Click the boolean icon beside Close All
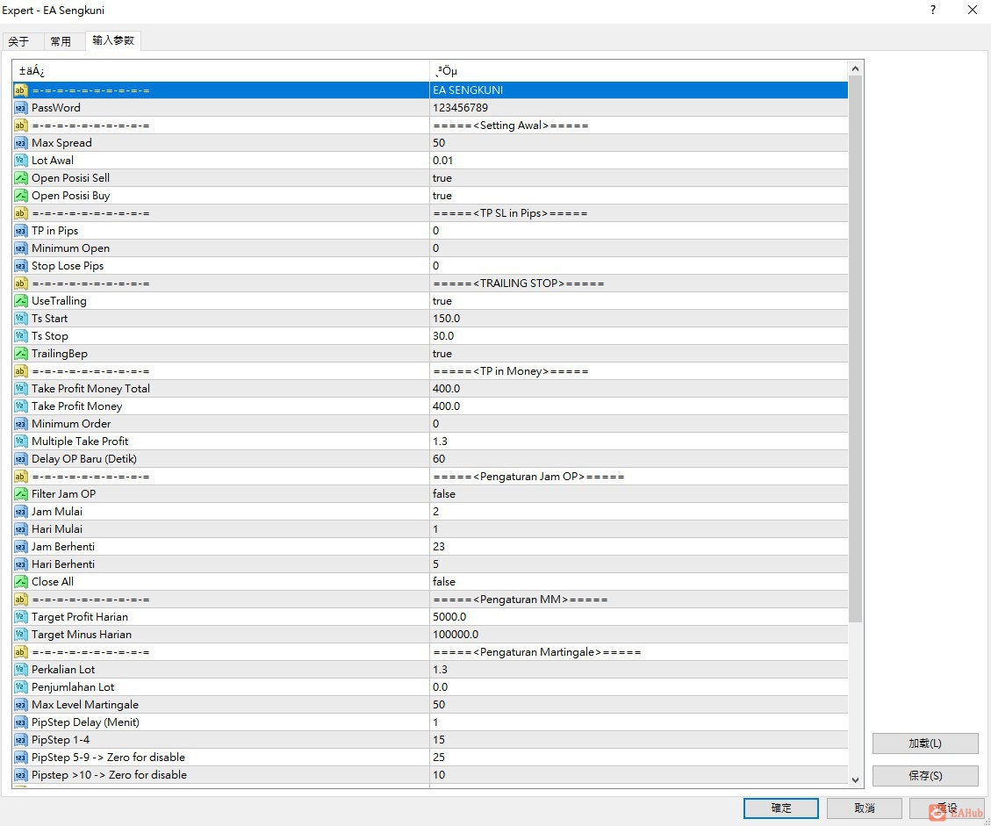The height and width of the screenshot is (826, 991). point(21,582)
